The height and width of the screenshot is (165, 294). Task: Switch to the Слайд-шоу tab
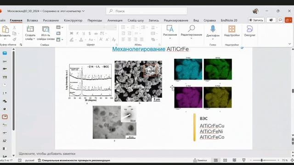click(136, 20)
